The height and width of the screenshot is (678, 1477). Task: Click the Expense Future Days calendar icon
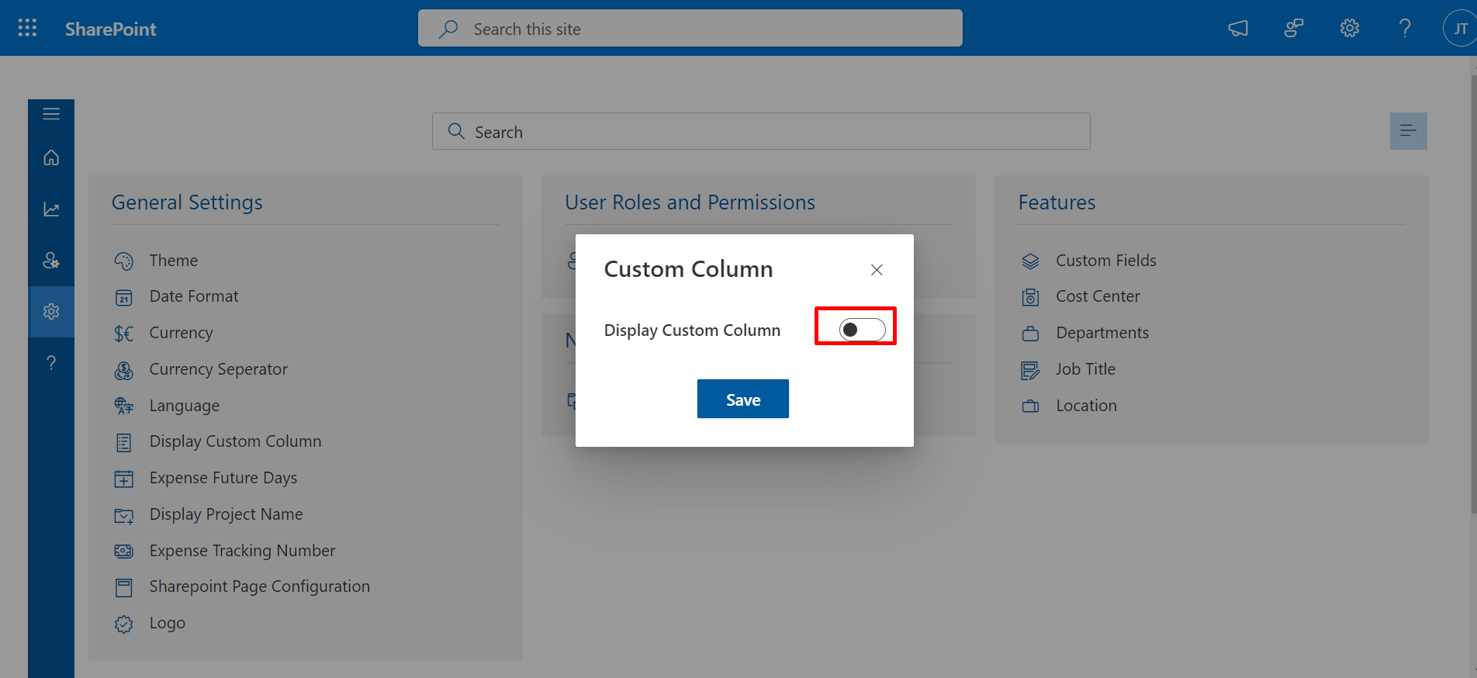[124, 479]
